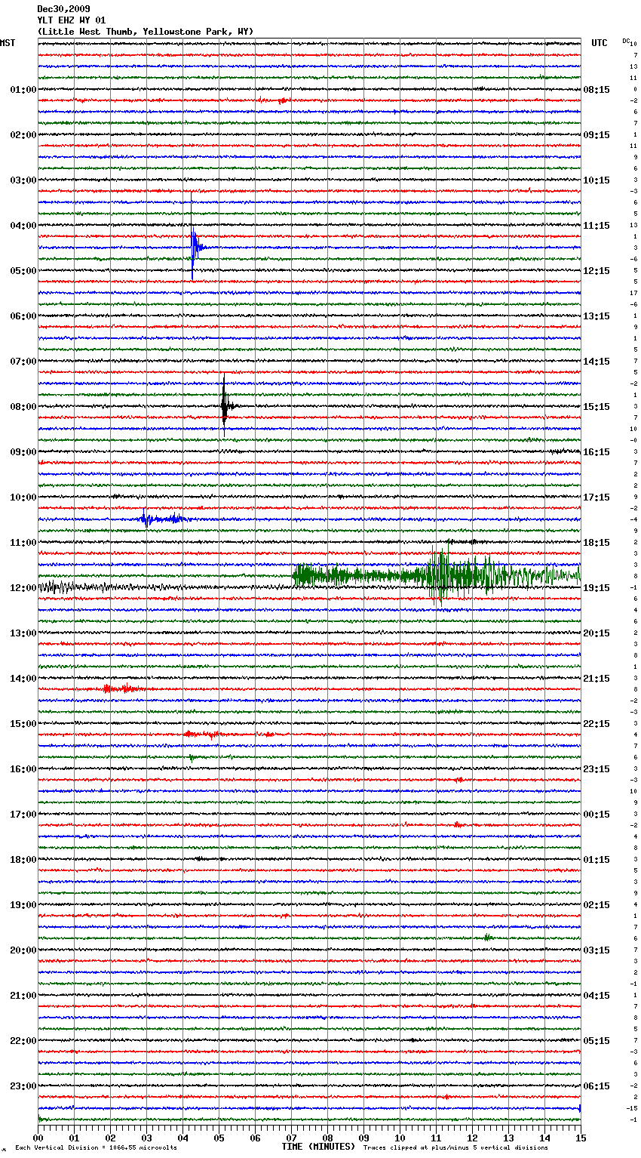Click the 20:00 MST time label
This screenshot has width=641, height=1158.
pos(23,950)
